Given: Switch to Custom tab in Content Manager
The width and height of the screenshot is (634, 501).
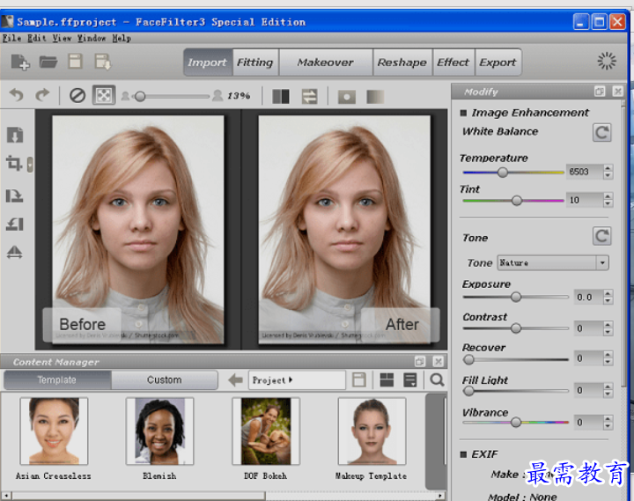Looking at the screenshot, I should coord(165,380).
